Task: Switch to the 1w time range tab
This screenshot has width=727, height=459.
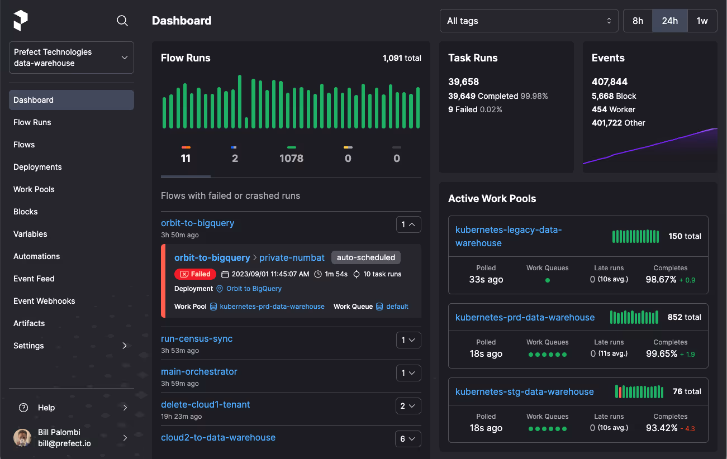Action: [x=702, y=20]
